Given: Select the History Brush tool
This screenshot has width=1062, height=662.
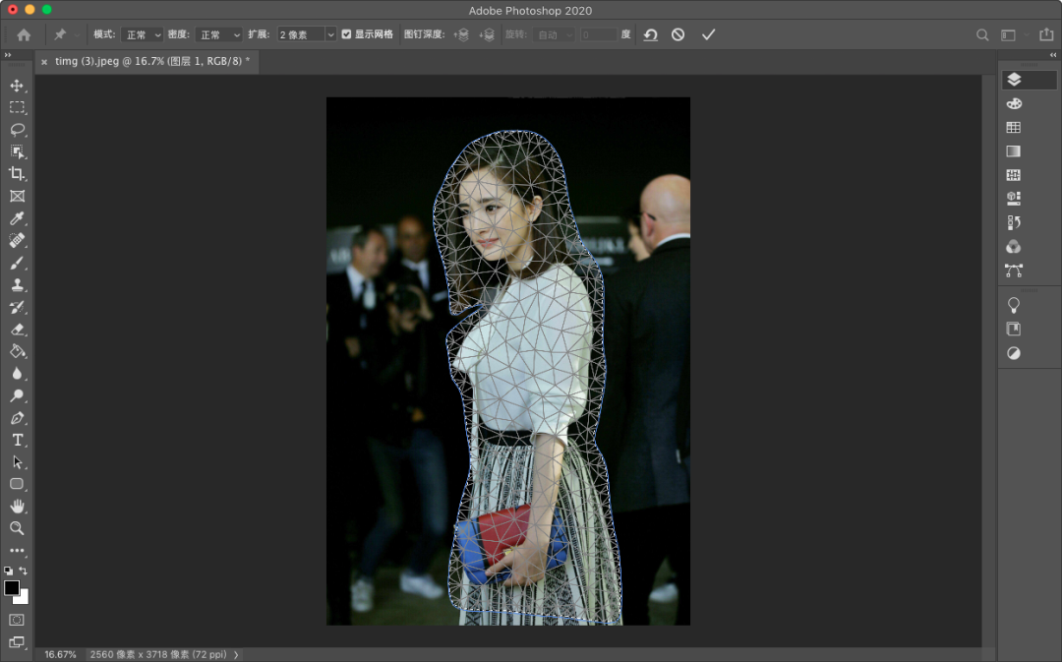Looking at the screenshot, I should (17, 307).
